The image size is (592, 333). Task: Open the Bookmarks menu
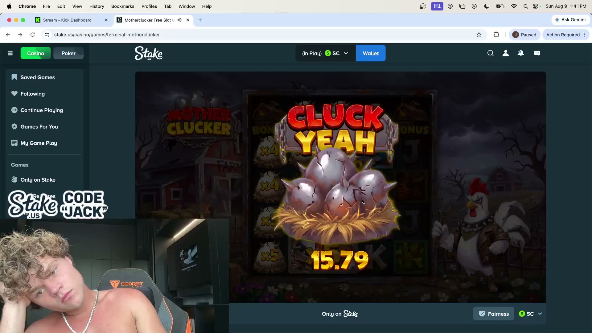coord(123,6)
